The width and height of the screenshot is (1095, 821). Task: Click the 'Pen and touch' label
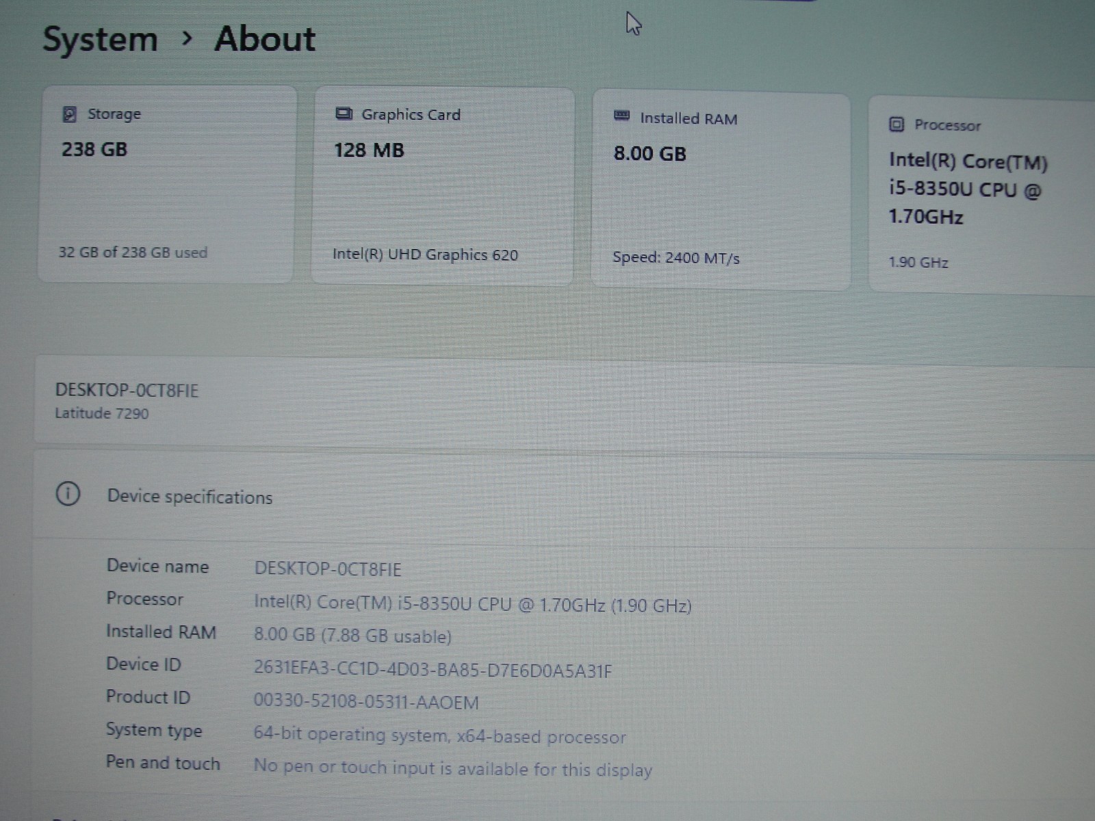pos(163,763)
